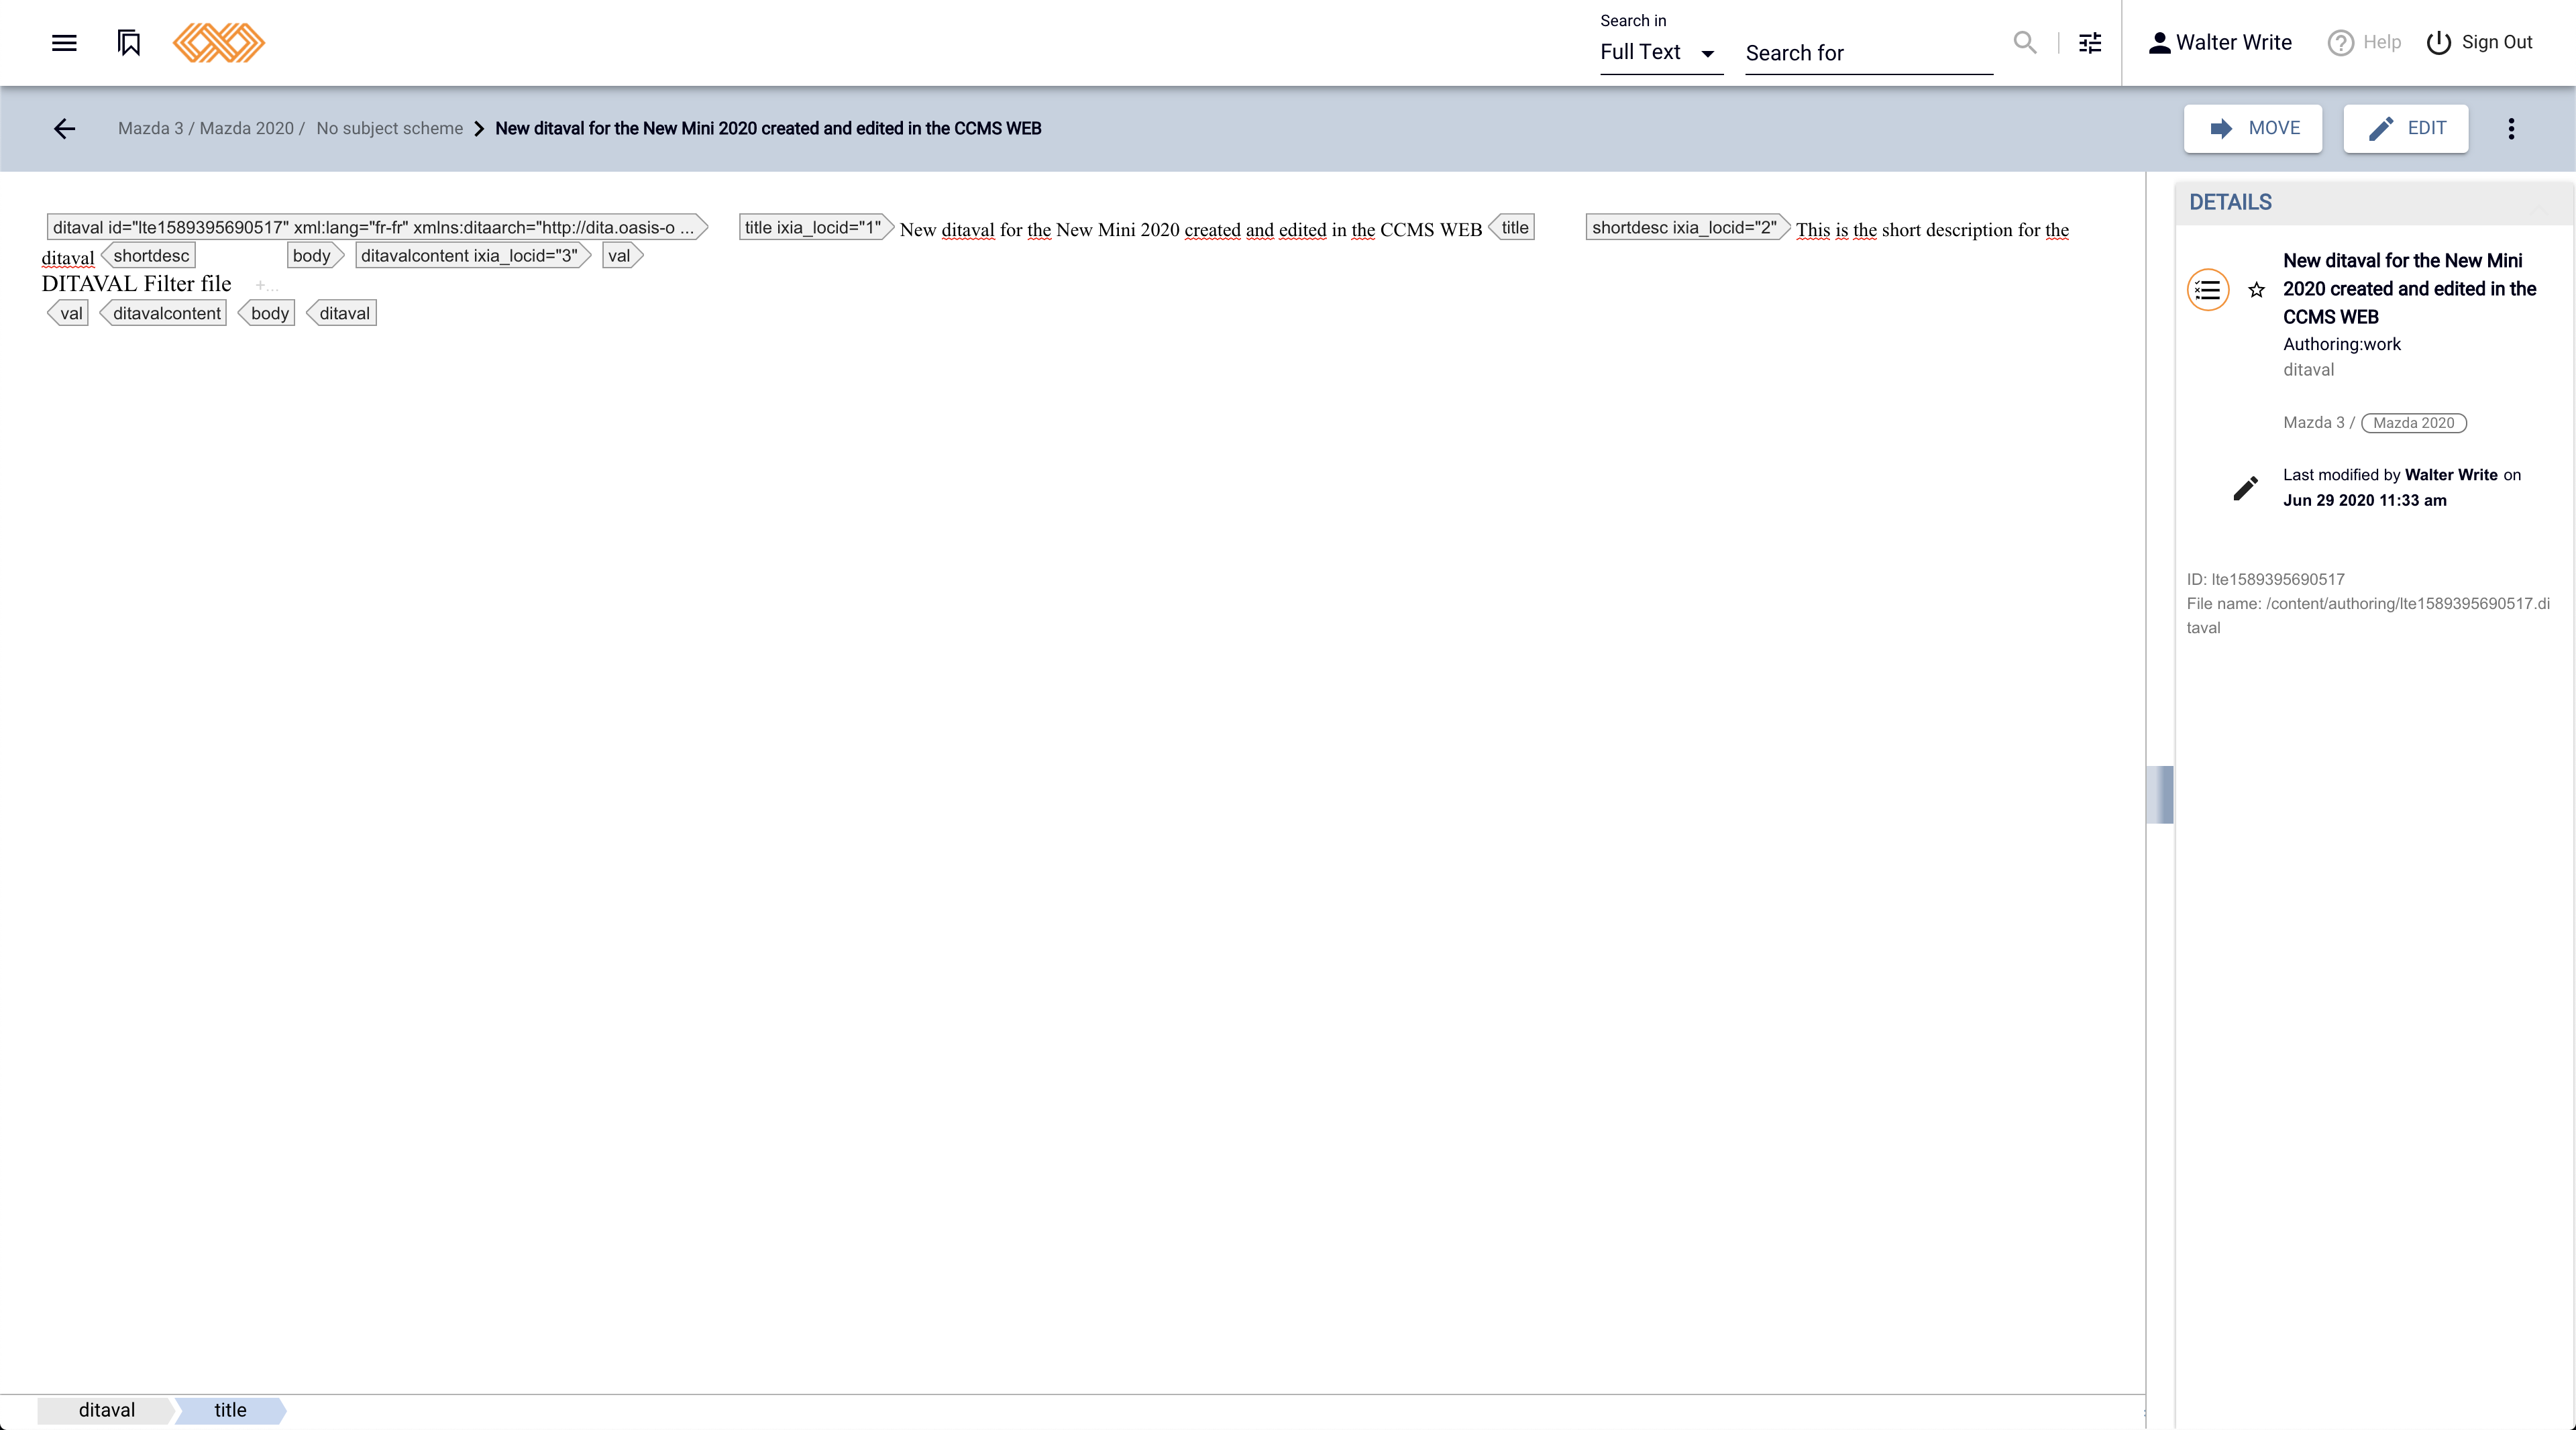
Task: Open the MOVE action
Action: click(2253, 128)
